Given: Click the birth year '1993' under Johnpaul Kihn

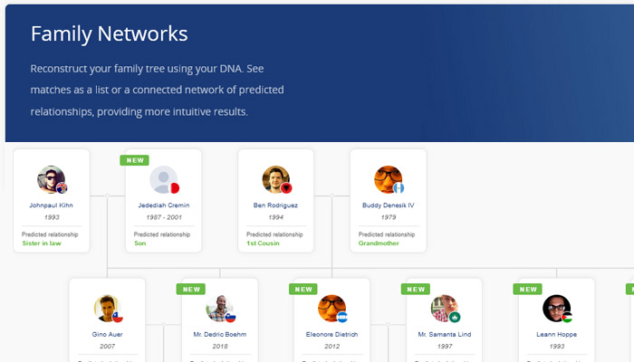Looking at the screenshot, I should click(x=52, y=217).
